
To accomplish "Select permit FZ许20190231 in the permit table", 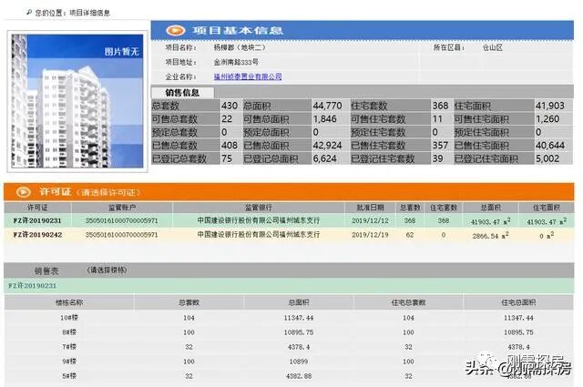I will [x=37, y=220].
